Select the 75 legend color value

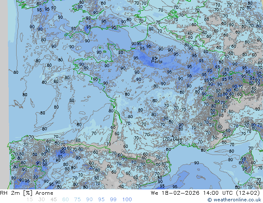(x=77, y=200)
